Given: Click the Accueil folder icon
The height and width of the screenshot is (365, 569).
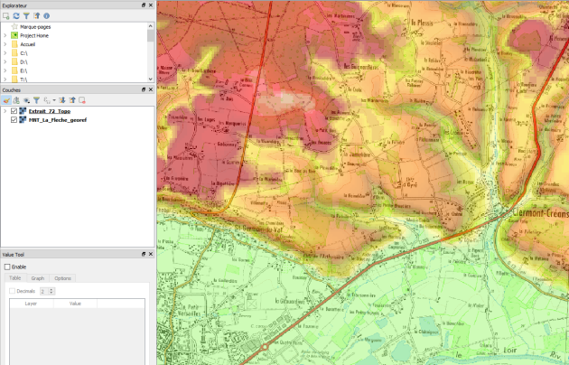Looking at the screenshot, I should tap(14, 44).
